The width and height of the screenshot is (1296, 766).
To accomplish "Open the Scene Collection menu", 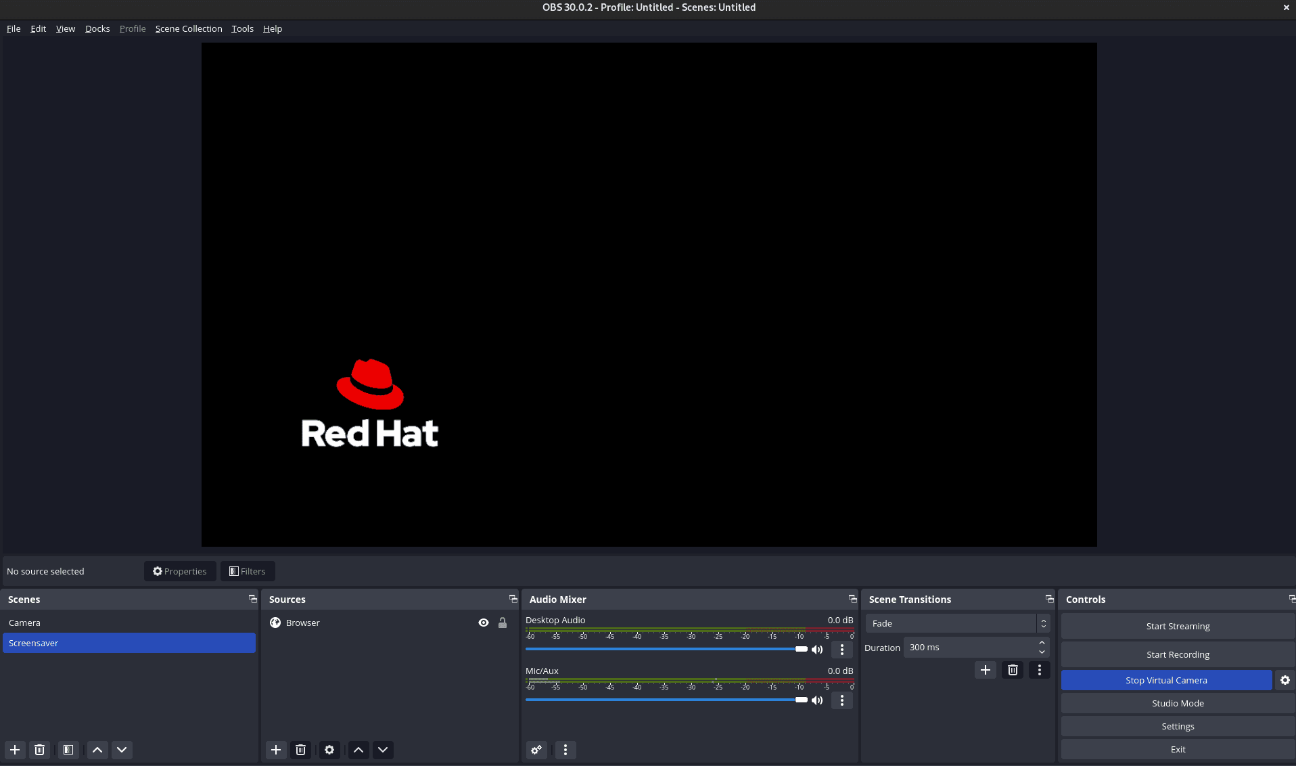I will coord(189,28).
